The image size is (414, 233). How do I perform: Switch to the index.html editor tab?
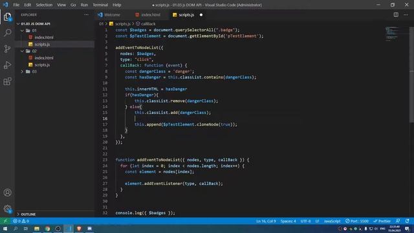coord(151,15)
